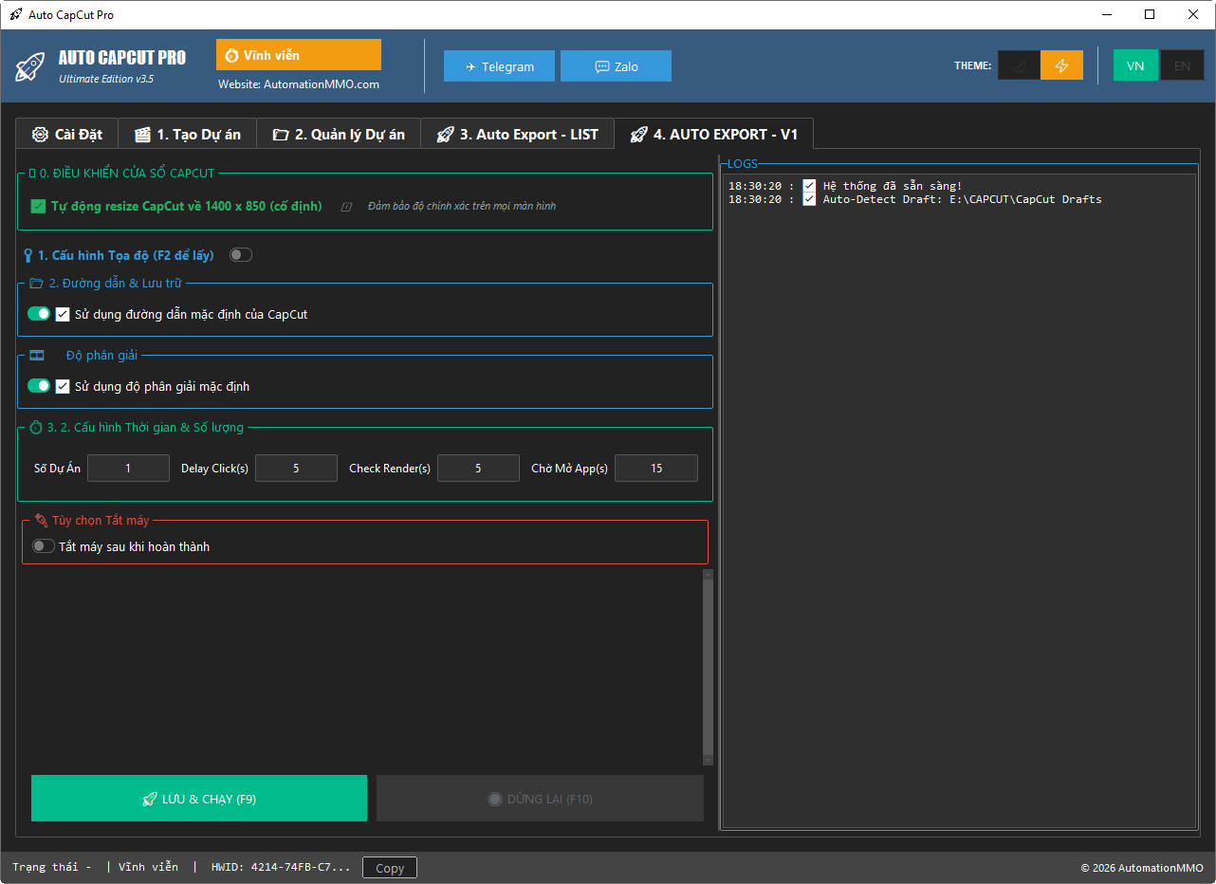Click scrollbar down arrow in settings panel
The width and height of the screenshot is (1216, 884).
(x=708, y=761)
